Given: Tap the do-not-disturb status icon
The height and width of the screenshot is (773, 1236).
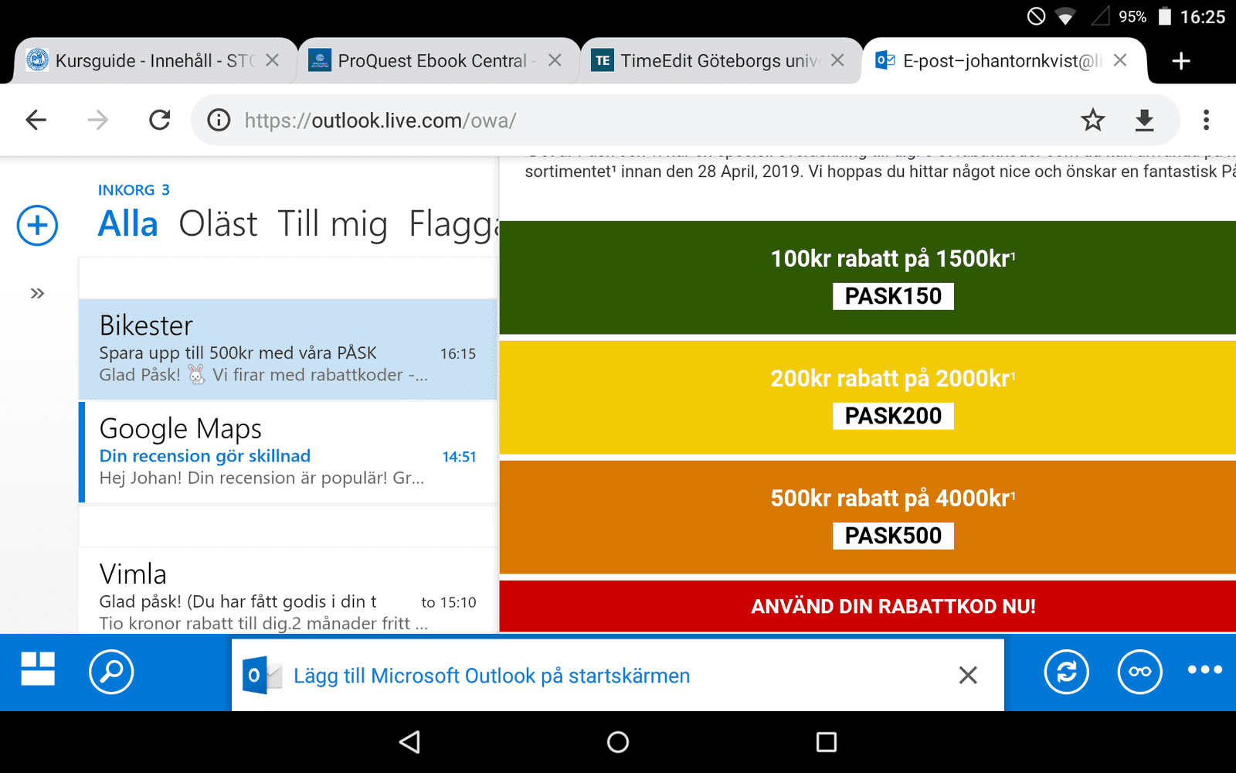Looking at the screenshot, I should [1036, 16].
